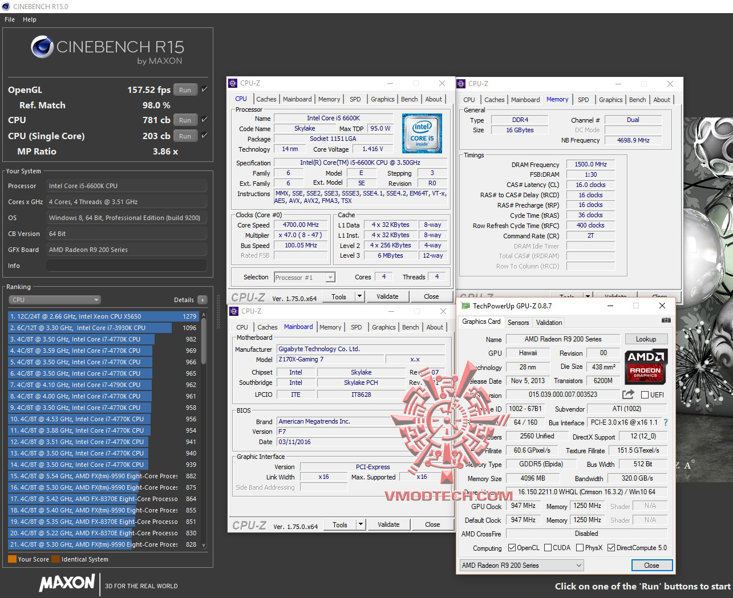
Task: Click the GPU-Z title bar icon
Action: click(465, 306)
